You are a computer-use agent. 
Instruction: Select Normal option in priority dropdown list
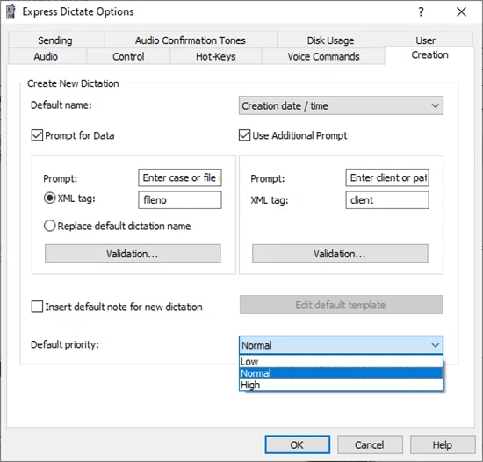pos(341,373)
